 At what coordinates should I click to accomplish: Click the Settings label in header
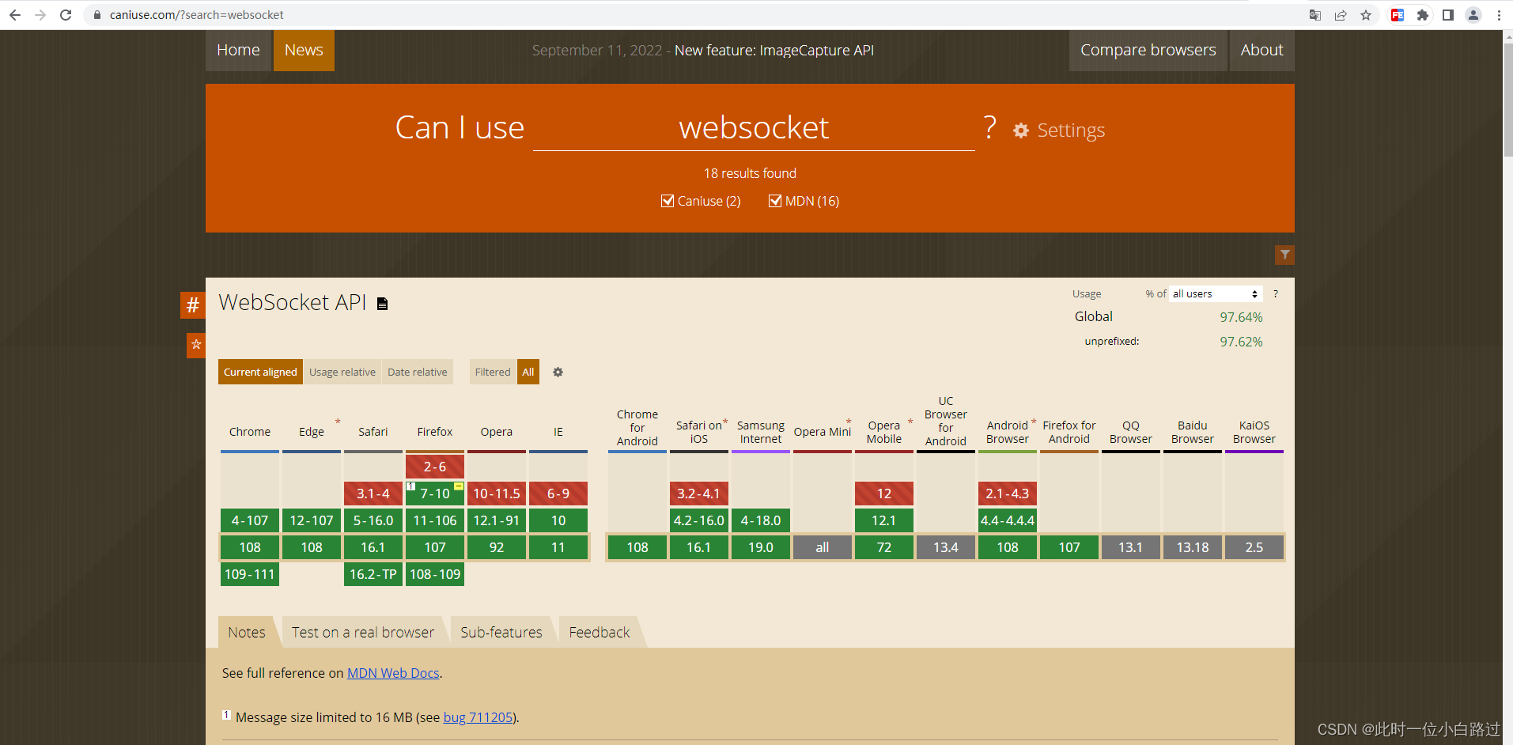pos(1071,130)
